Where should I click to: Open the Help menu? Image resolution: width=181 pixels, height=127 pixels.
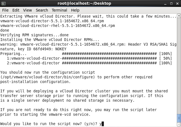[x=75, y=10]
